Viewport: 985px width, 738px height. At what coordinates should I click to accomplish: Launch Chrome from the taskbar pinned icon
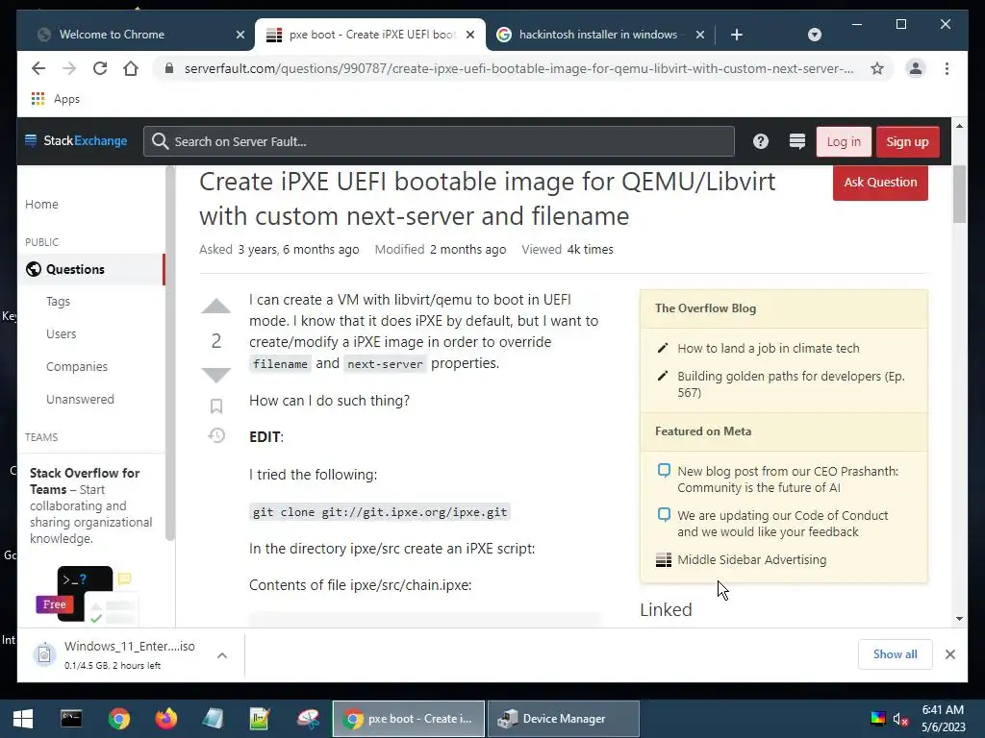pos(118,719)
